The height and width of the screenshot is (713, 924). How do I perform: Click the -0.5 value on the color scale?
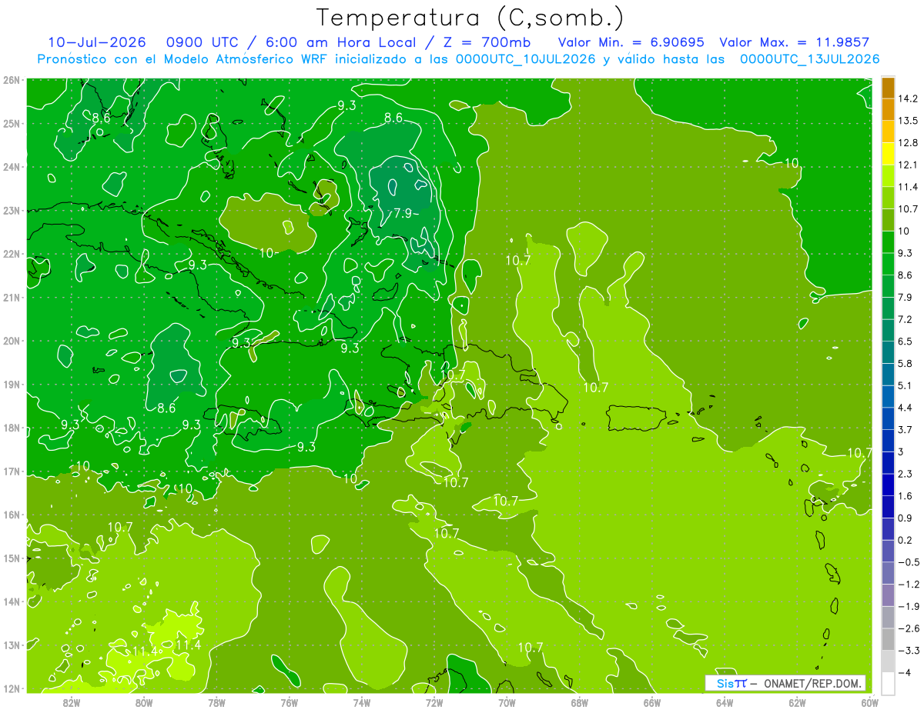point(909,562)
